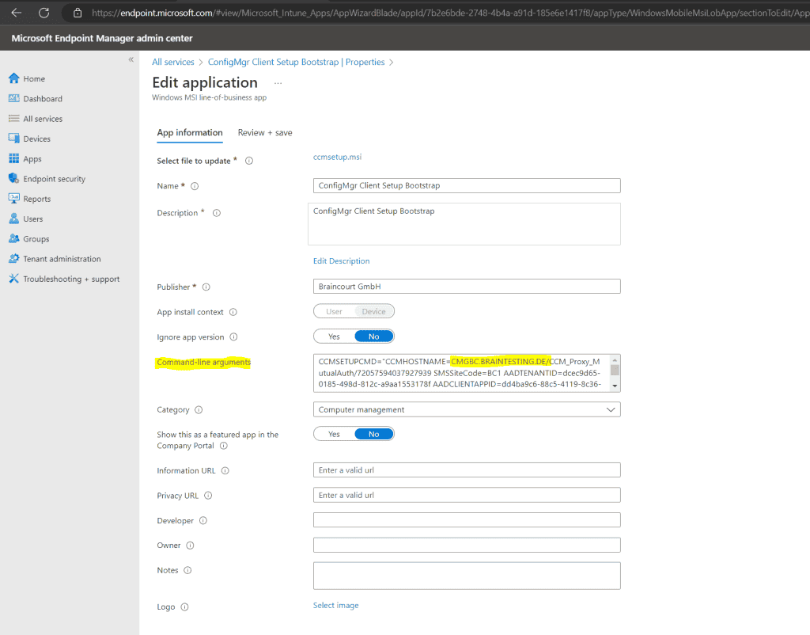Screen dimensions: 810x635
Task: Click the ccmsetup.msi link
Action: pyautogui.click(x=336, y=157)
